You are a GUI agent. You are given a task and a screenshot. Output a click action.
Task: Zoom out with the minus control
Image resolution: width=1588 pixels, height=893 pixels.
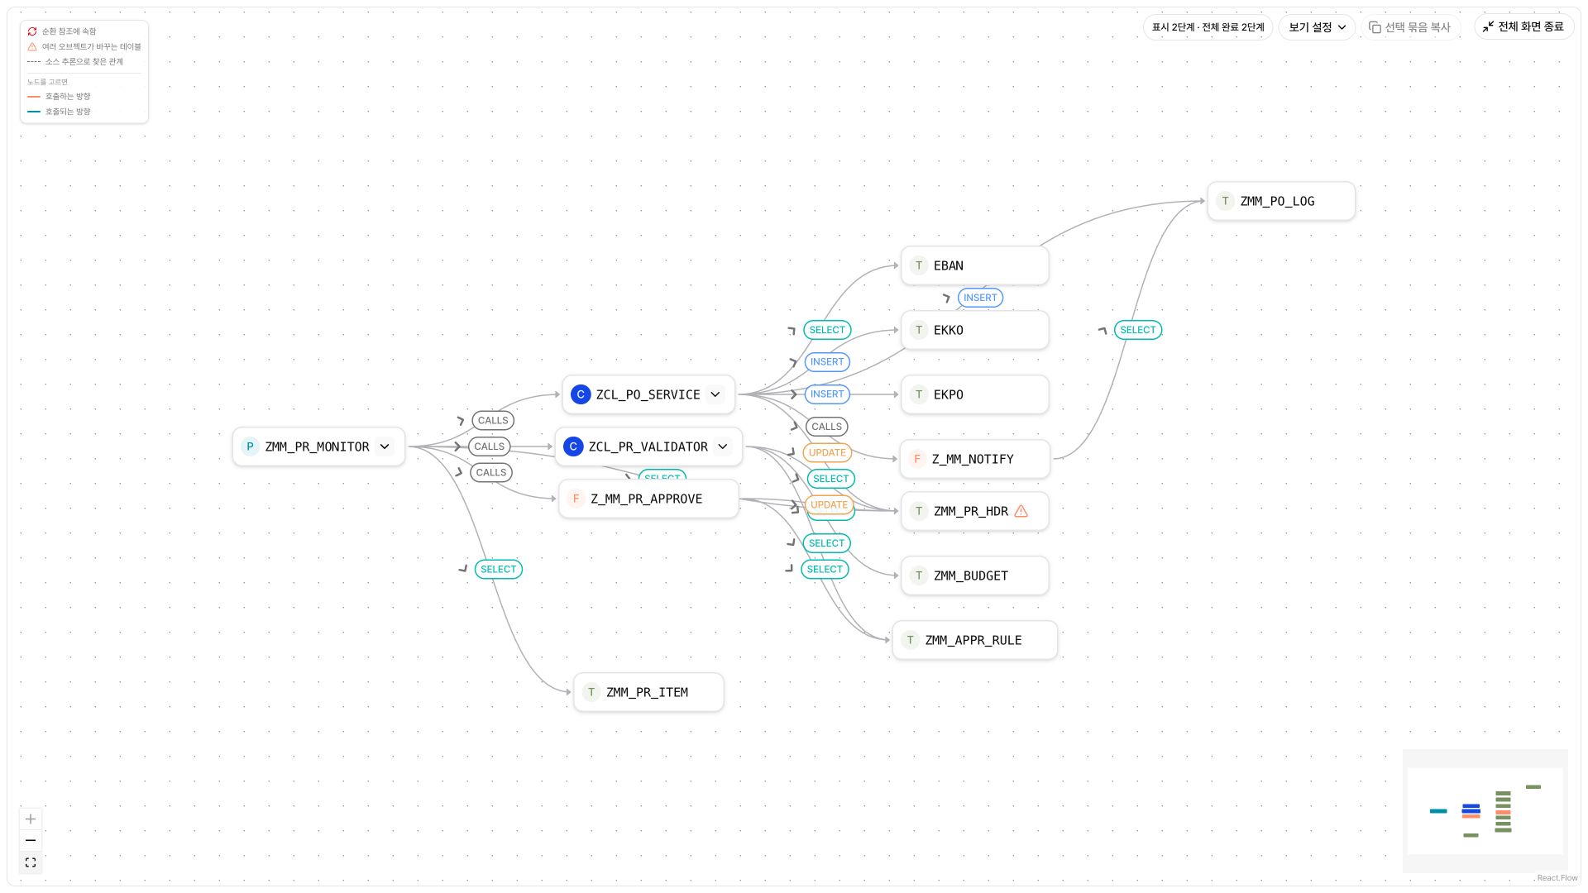[x=31, y=841]
